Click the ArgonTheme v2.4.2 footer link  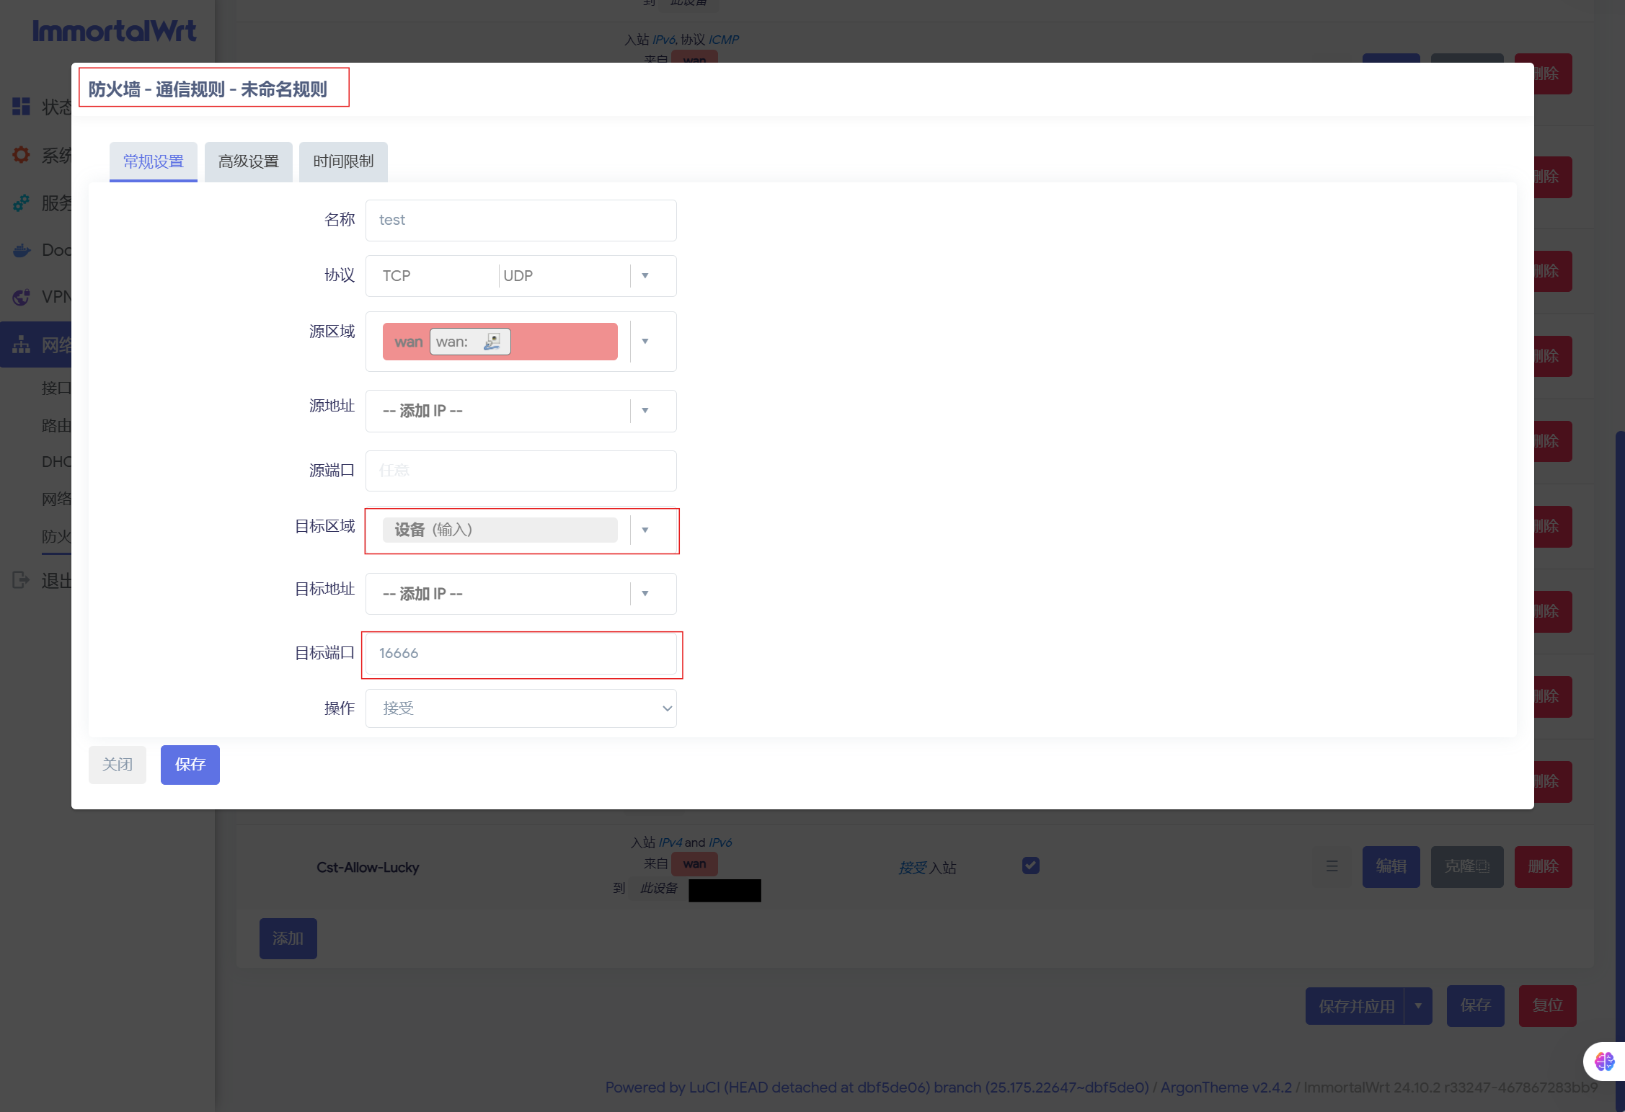(x=1226, y=1087)
